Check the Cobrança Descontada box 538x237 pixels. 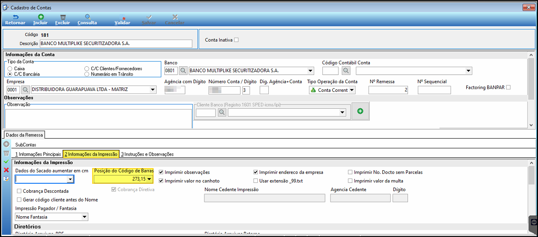coord(19,191)
